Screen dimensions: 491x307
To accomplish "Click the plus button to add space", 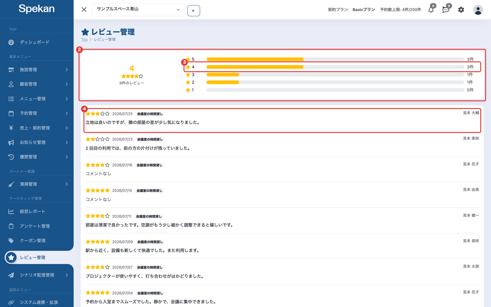I will click(193, 11).
